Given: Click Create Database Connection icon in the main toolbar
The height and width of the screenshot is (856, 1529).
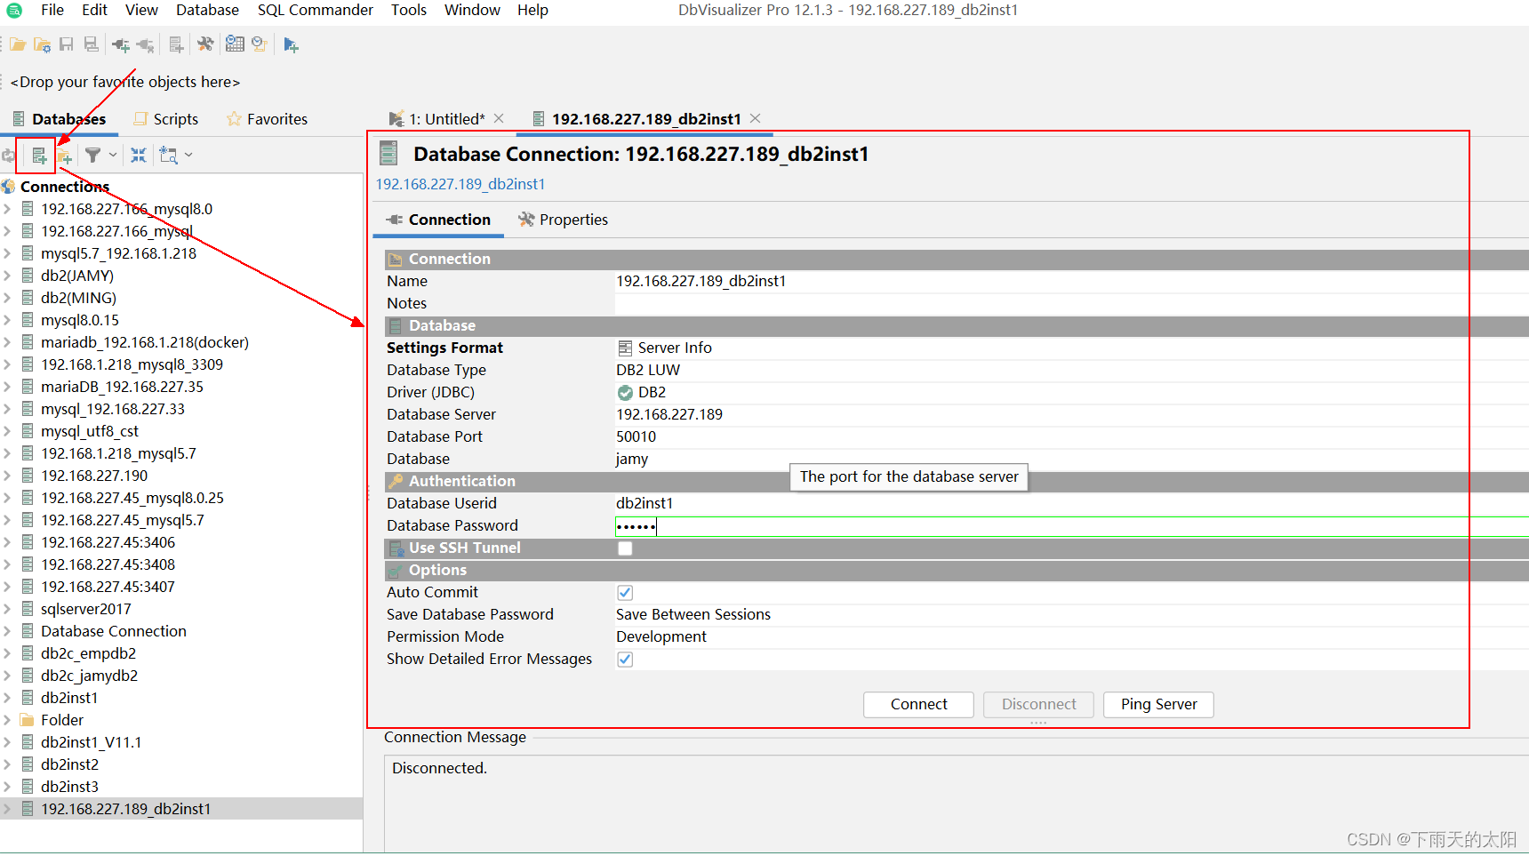Looking at the screenshot, I should tap(176, 44).
